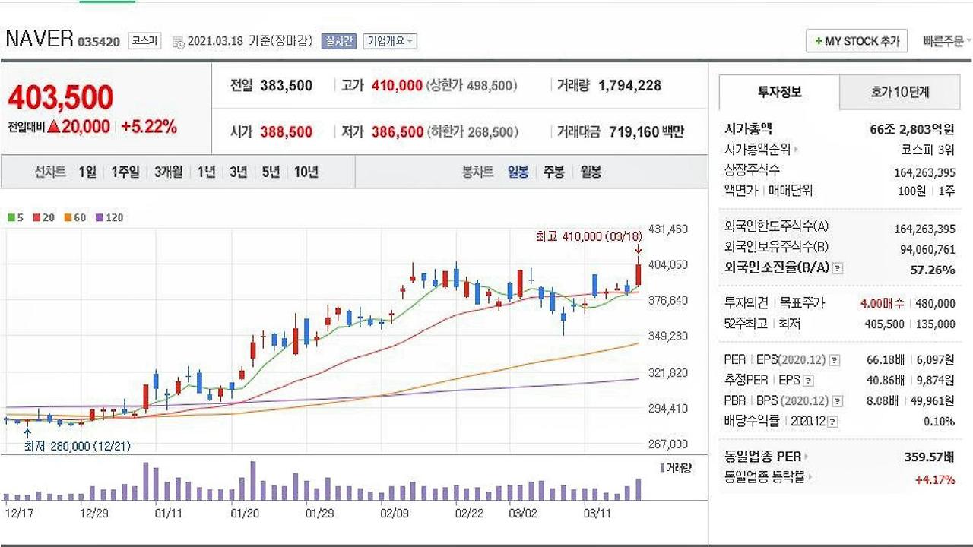Click the green 5-day moving average swatch
The image size is (973, 547).
coord(11,217)
